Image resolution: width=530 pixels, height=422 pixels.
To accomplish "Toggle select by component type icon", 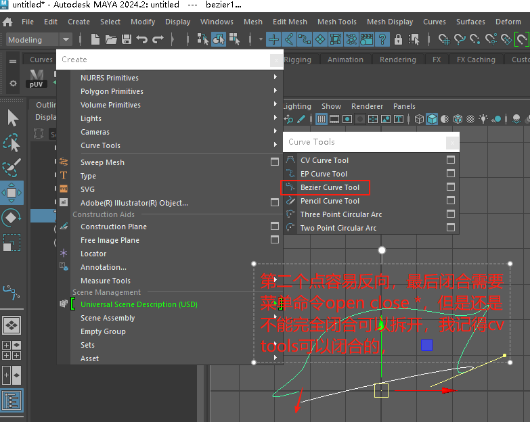I will point(234,39).
